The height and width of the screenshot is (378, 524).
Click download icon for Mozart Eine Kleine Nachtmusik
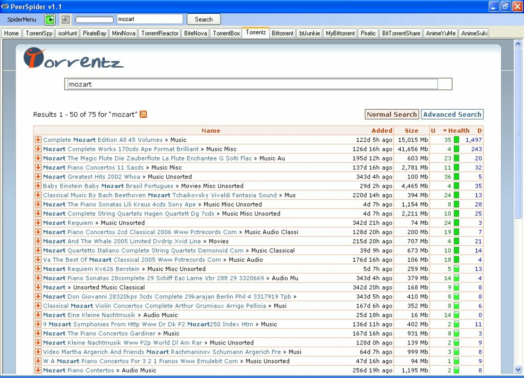click(38, 315)
